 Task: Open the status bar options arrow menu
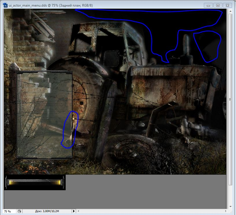click(x=74, y=211)
